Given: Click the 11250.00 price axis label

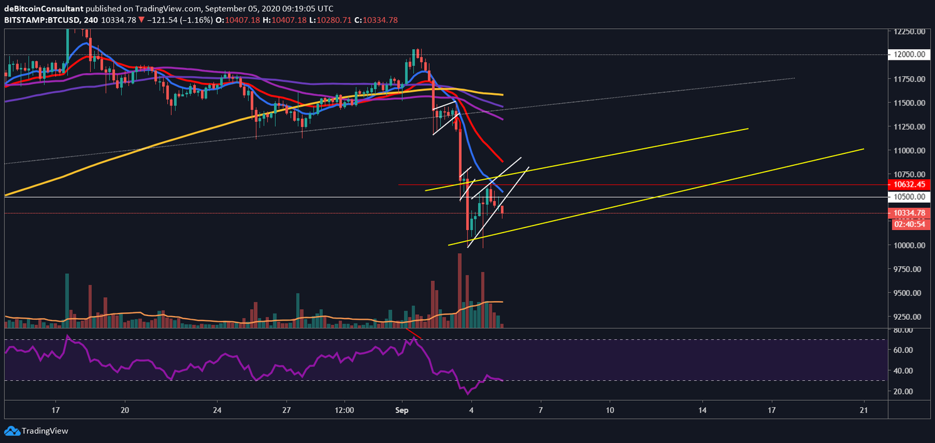Looking at the screenshot, I should click(x=909, y=127).
